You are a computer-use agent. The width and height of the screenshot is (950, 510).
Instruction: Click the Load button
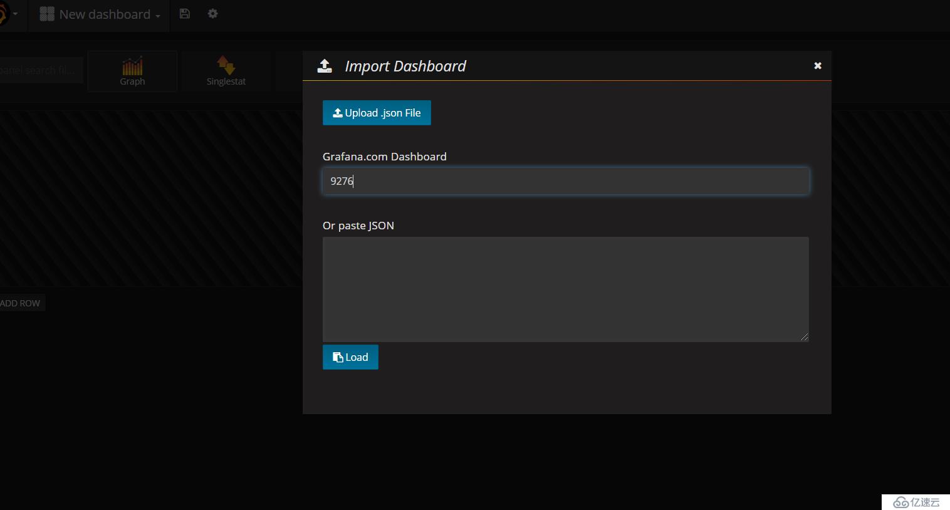350,357
